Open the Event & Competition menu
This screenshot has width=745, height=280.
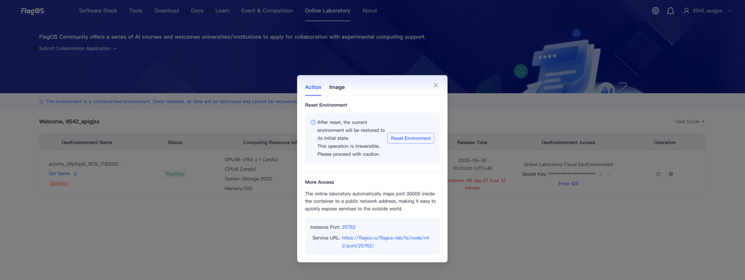point(267,10)
